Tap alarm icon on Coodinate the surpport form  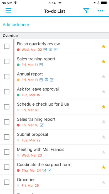(44, 171)
